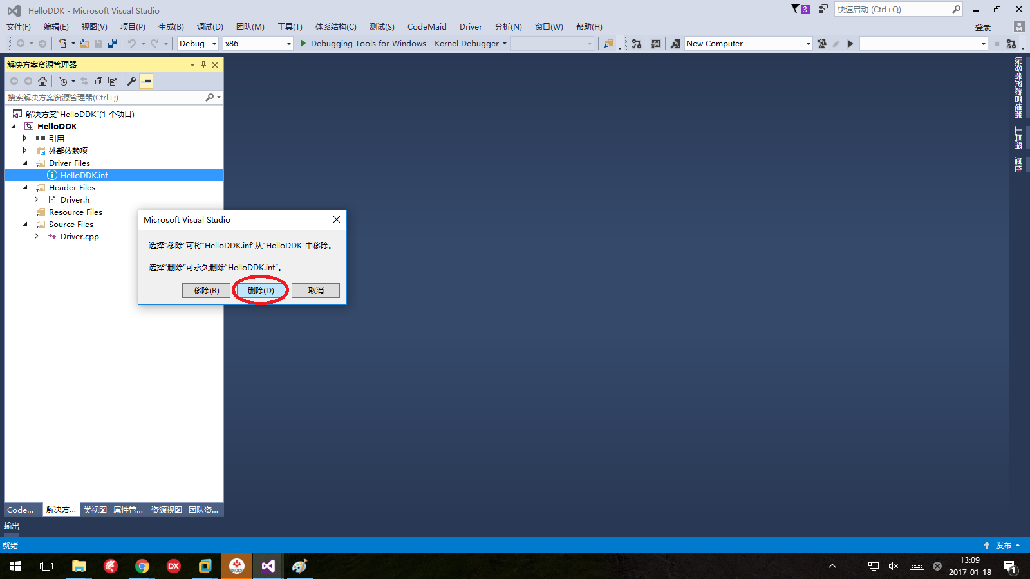
Task: Collapse the Source Files folder
Action: (x=25, y=225)
